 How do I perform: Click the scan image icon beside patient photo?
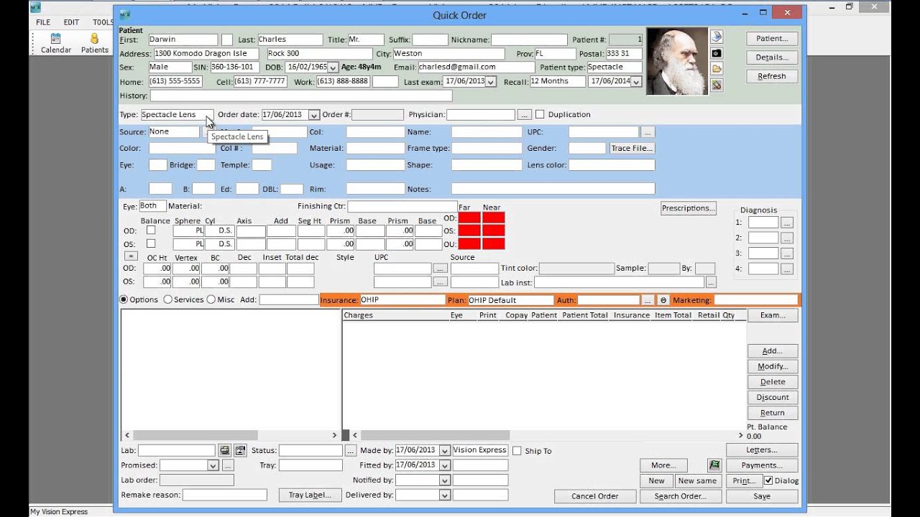(717, 37)
